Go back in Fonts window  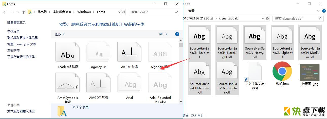click(5, 12)
